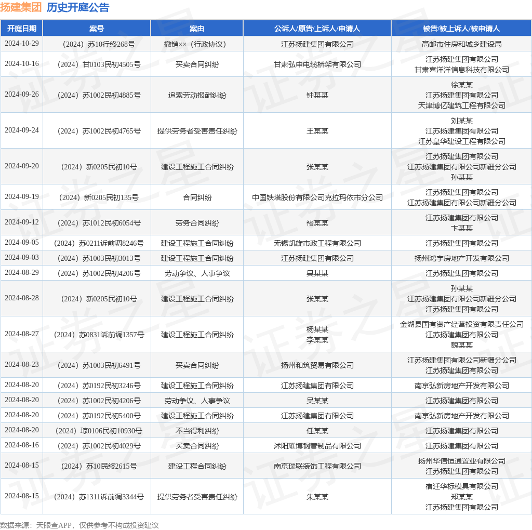Image resolution: width=532 pixels, height=530 pixels.
Task: Click plaintiff 李某某
Action: [317, 340]
